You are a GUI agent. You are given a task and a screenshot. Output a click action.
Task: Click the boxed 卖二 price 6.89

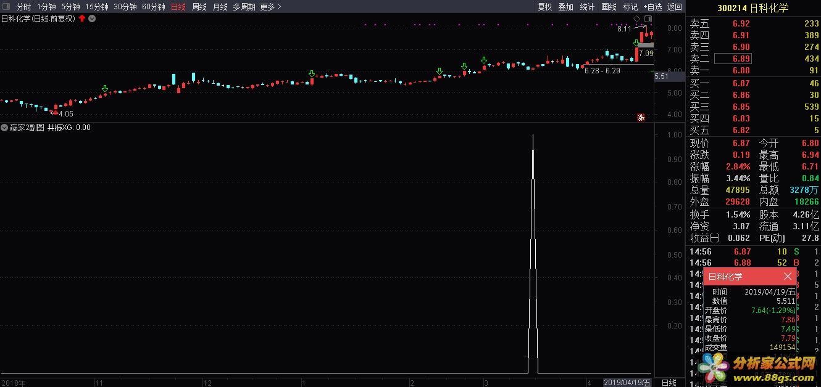(733, 59)
